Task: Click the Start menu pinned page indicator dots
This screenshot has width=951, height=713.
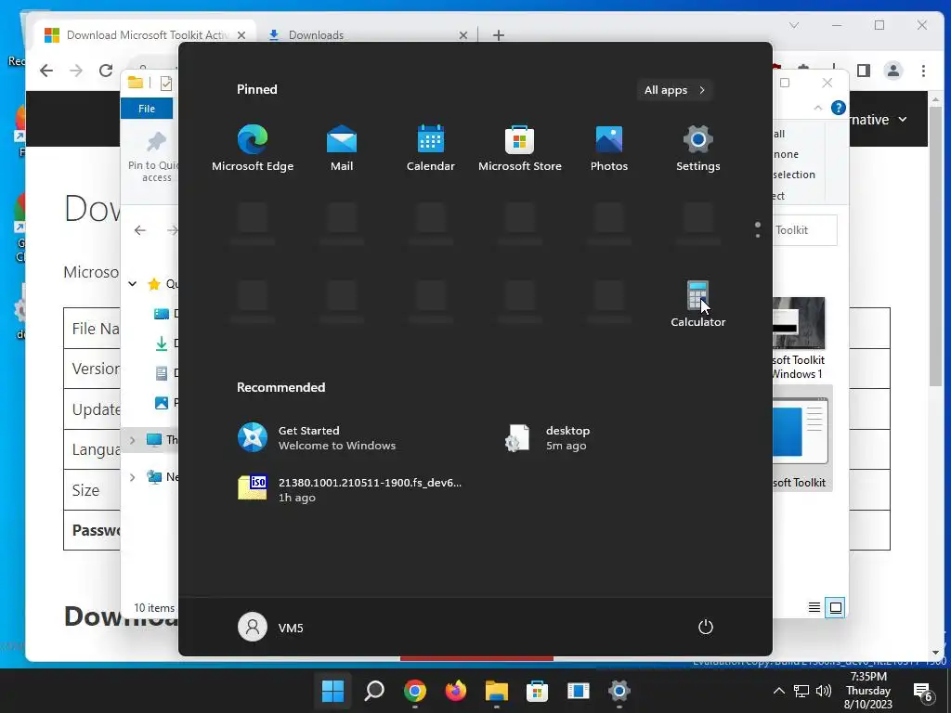Action: 758,230
